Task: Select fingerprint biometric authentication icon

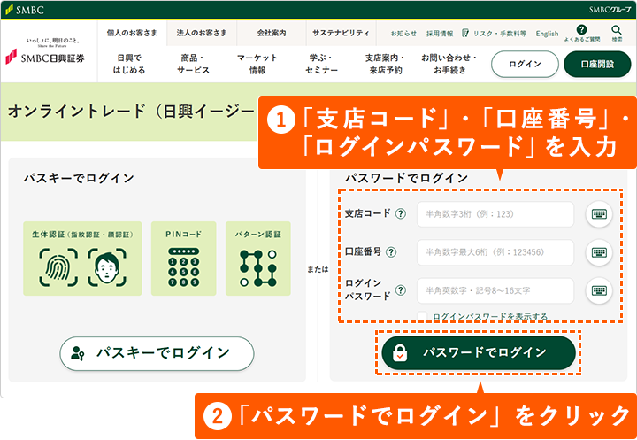Action: pyautogui.click(x=58, y=267)
